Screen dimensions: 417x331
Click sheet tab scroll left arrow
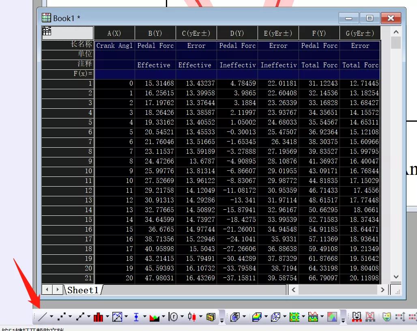click(x=47, y=290)
